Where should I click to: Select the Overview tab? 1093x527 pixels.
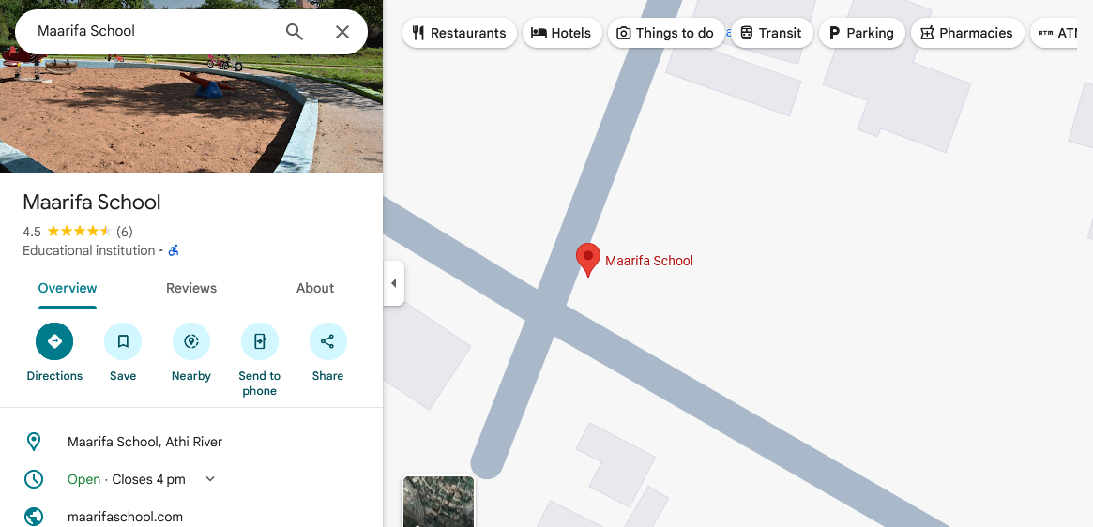pyautogui.click(x=68, y=288)
